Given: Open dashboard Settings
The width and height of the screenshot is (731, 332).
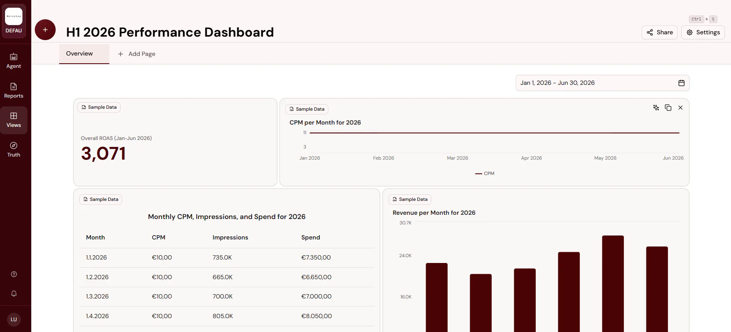Looking at the screenshot, I should (x=703, y=32).
